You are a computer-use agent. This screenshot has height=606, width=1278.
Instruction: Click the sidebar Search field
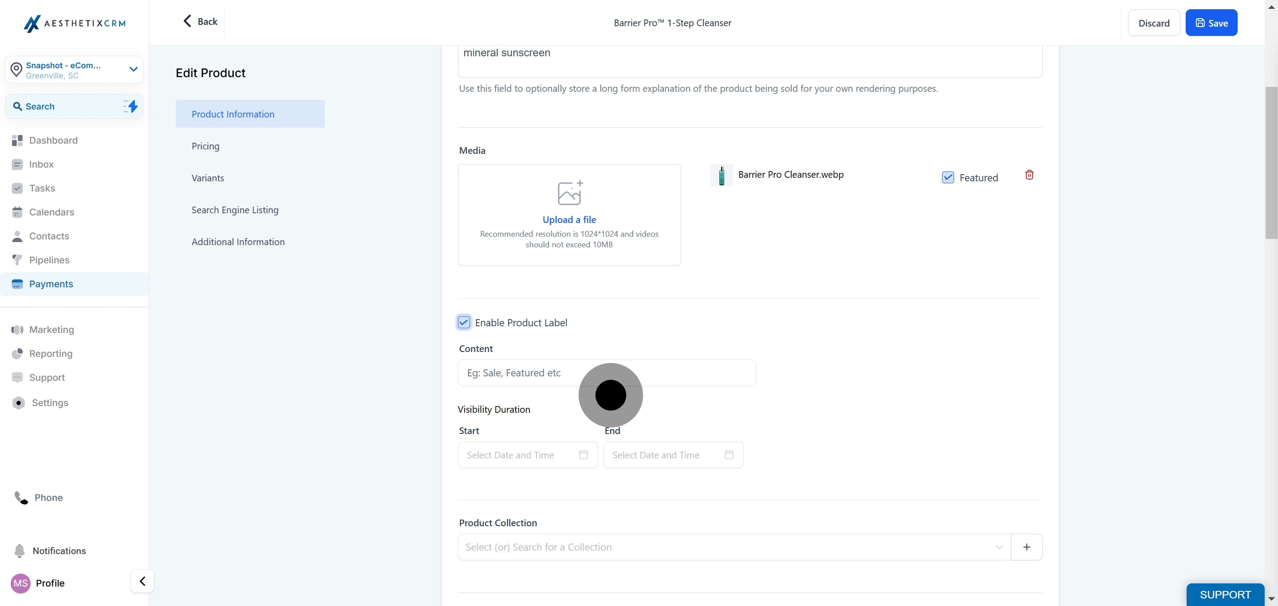pos(75,106)
